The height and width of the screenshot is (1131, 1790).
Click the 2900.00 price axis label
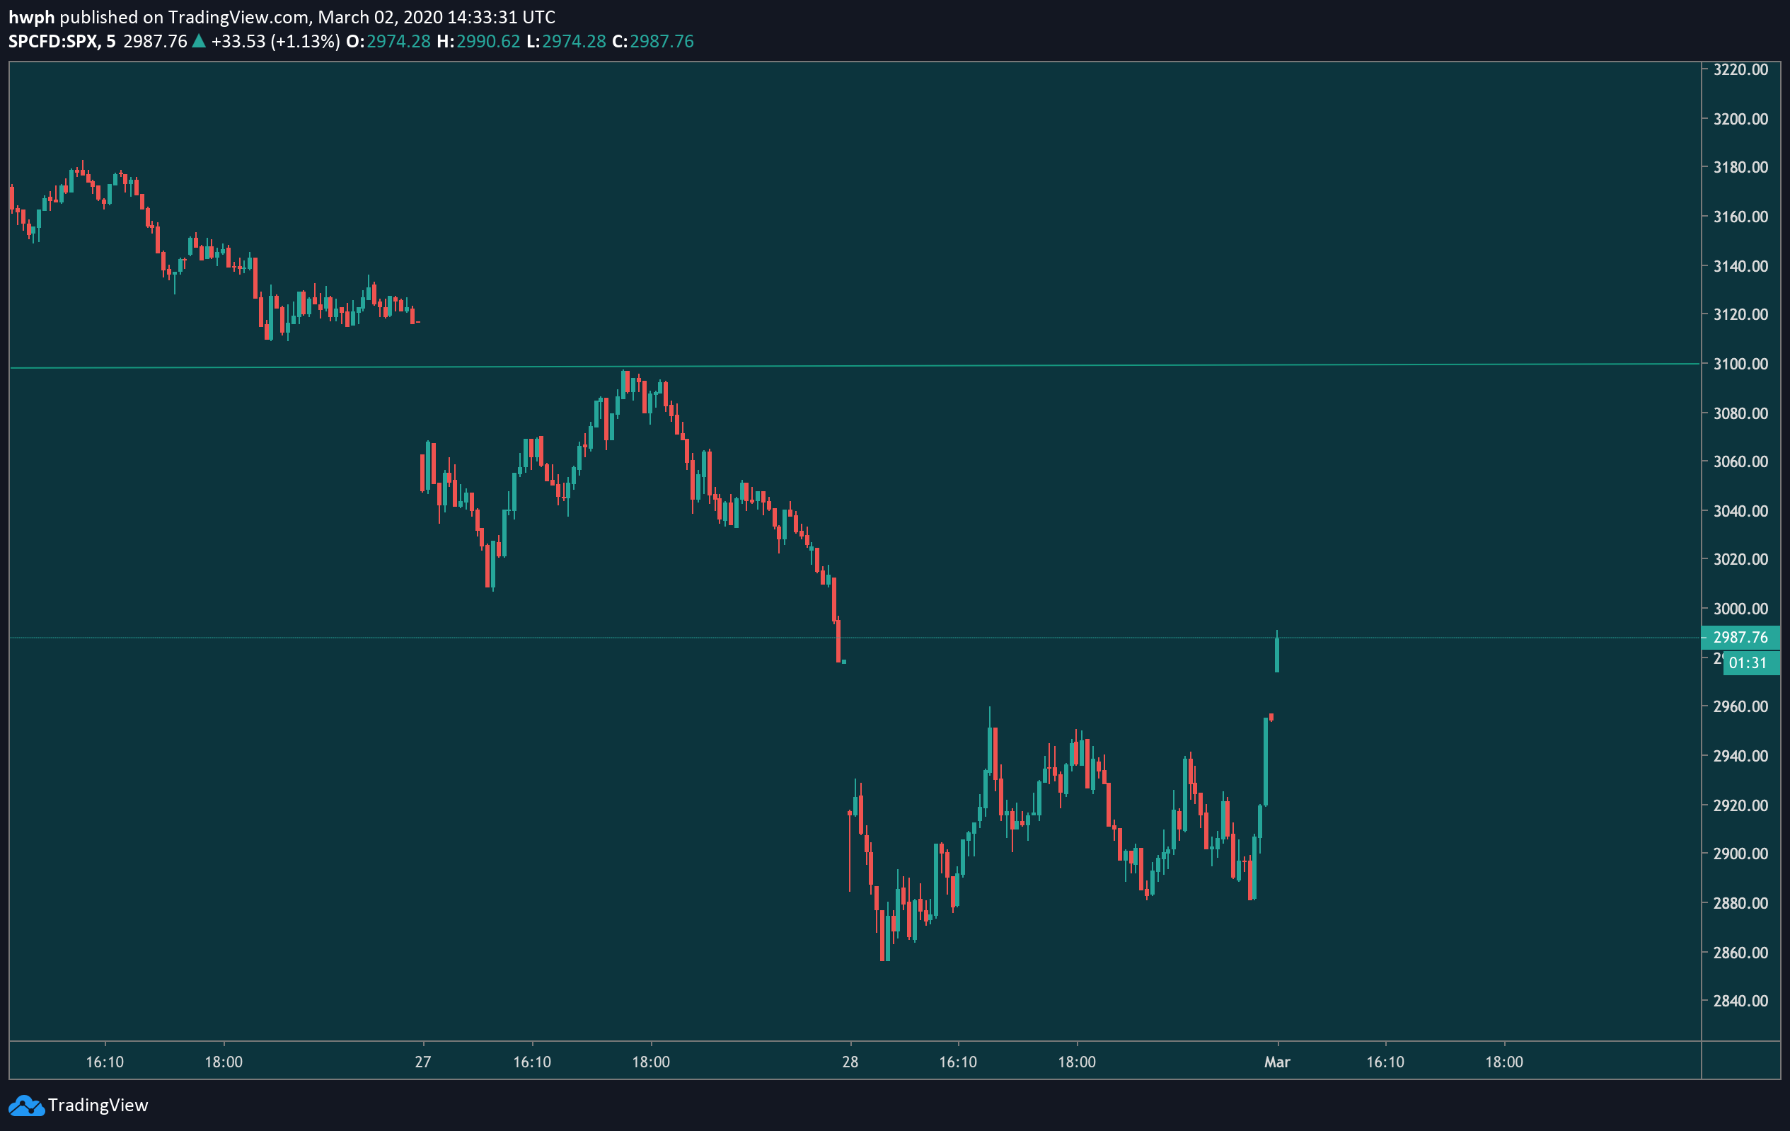(x=1740, y=854)
